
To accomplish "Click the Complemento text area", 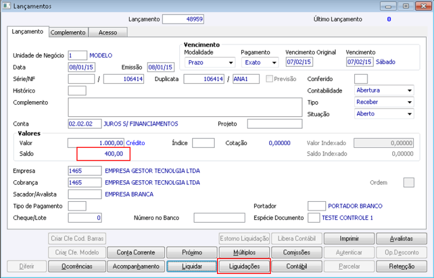I will [x=185, y=107].
